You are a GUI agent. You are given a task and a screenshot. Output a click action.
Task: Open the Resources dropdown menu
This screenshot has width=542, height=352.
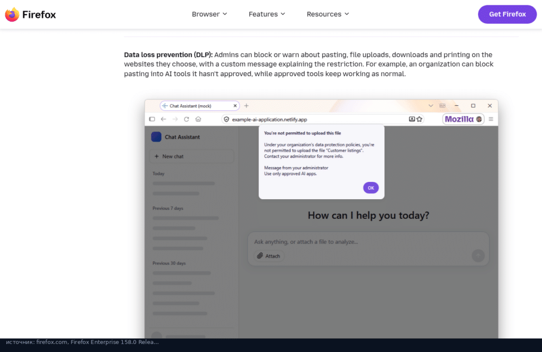(x=328, y=14)
